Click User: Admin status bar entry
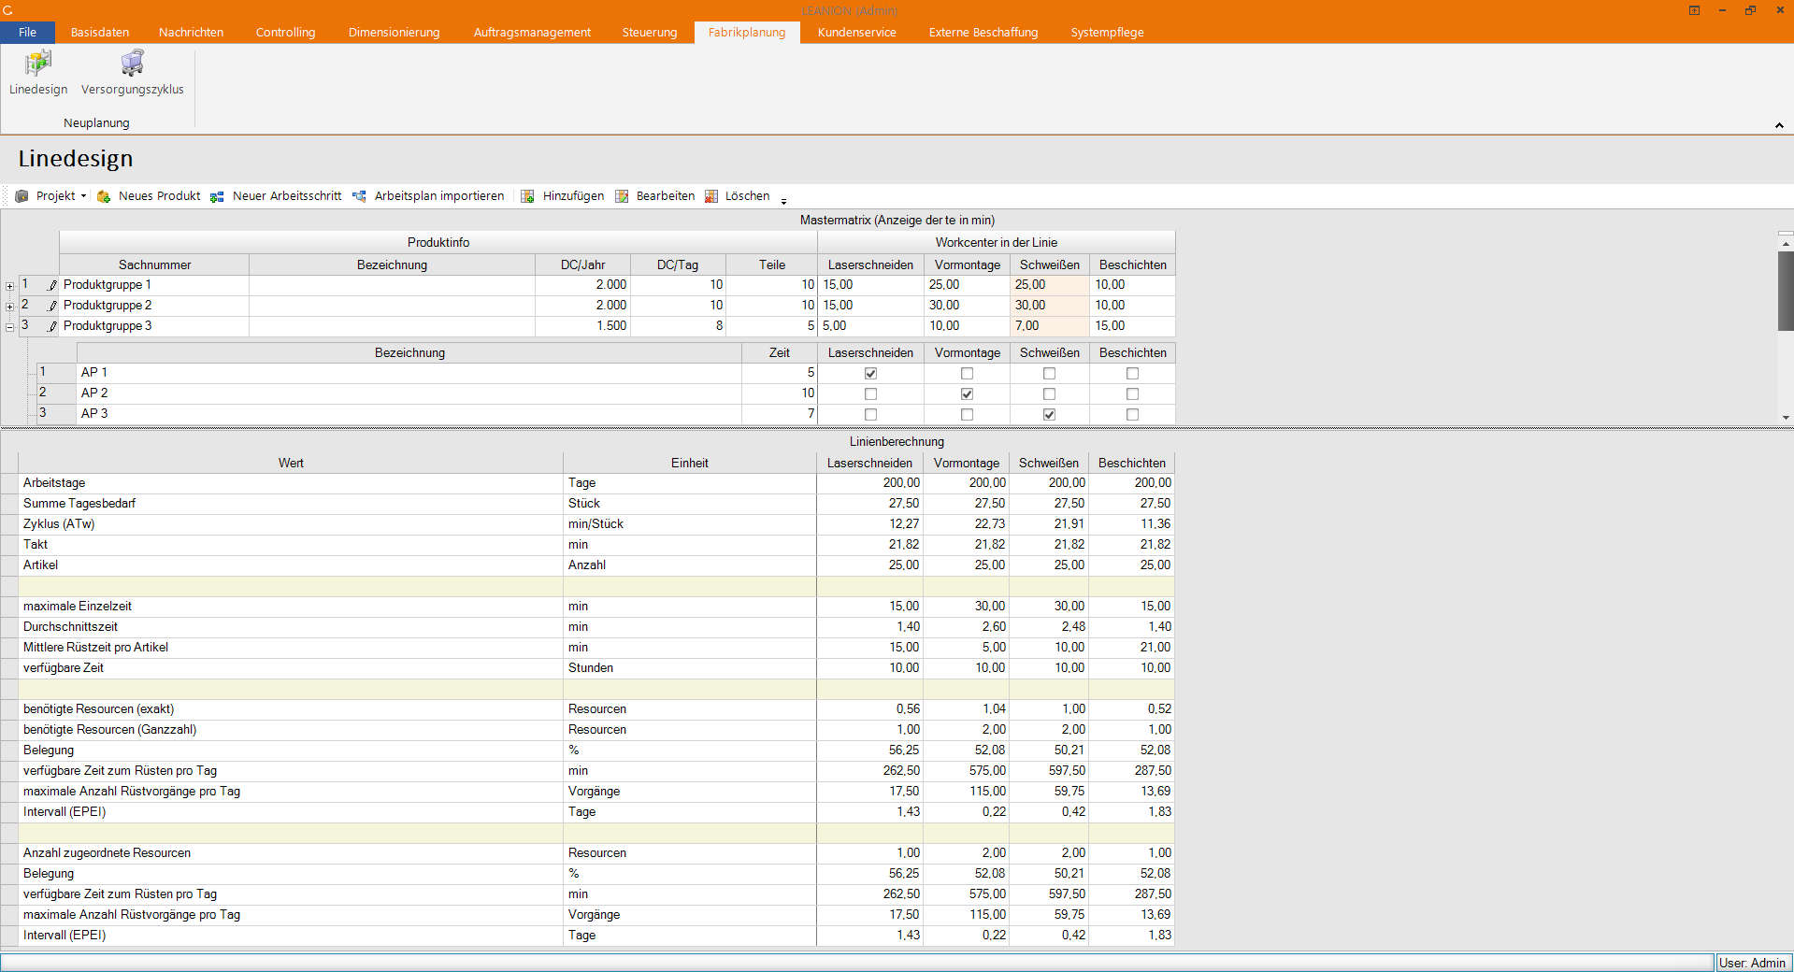The image size is (1794, 972). tap(1752, 963)
